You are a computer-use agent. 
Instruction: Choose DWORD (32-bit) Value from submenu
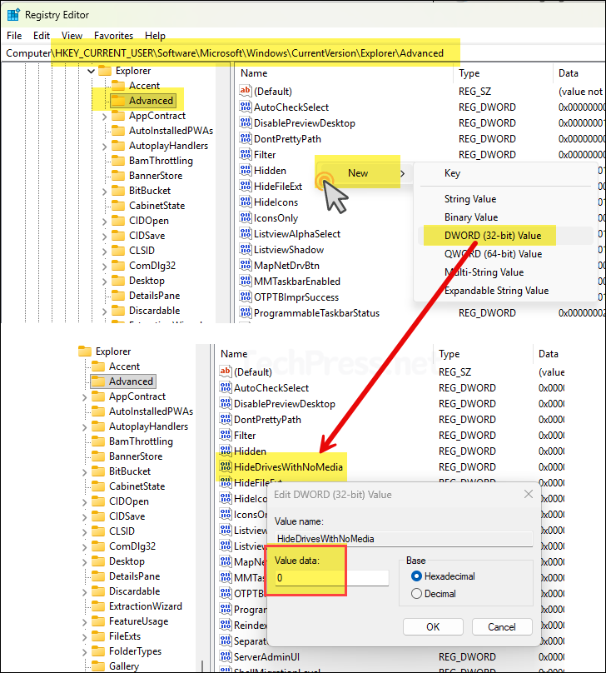(x=493, y=236)
